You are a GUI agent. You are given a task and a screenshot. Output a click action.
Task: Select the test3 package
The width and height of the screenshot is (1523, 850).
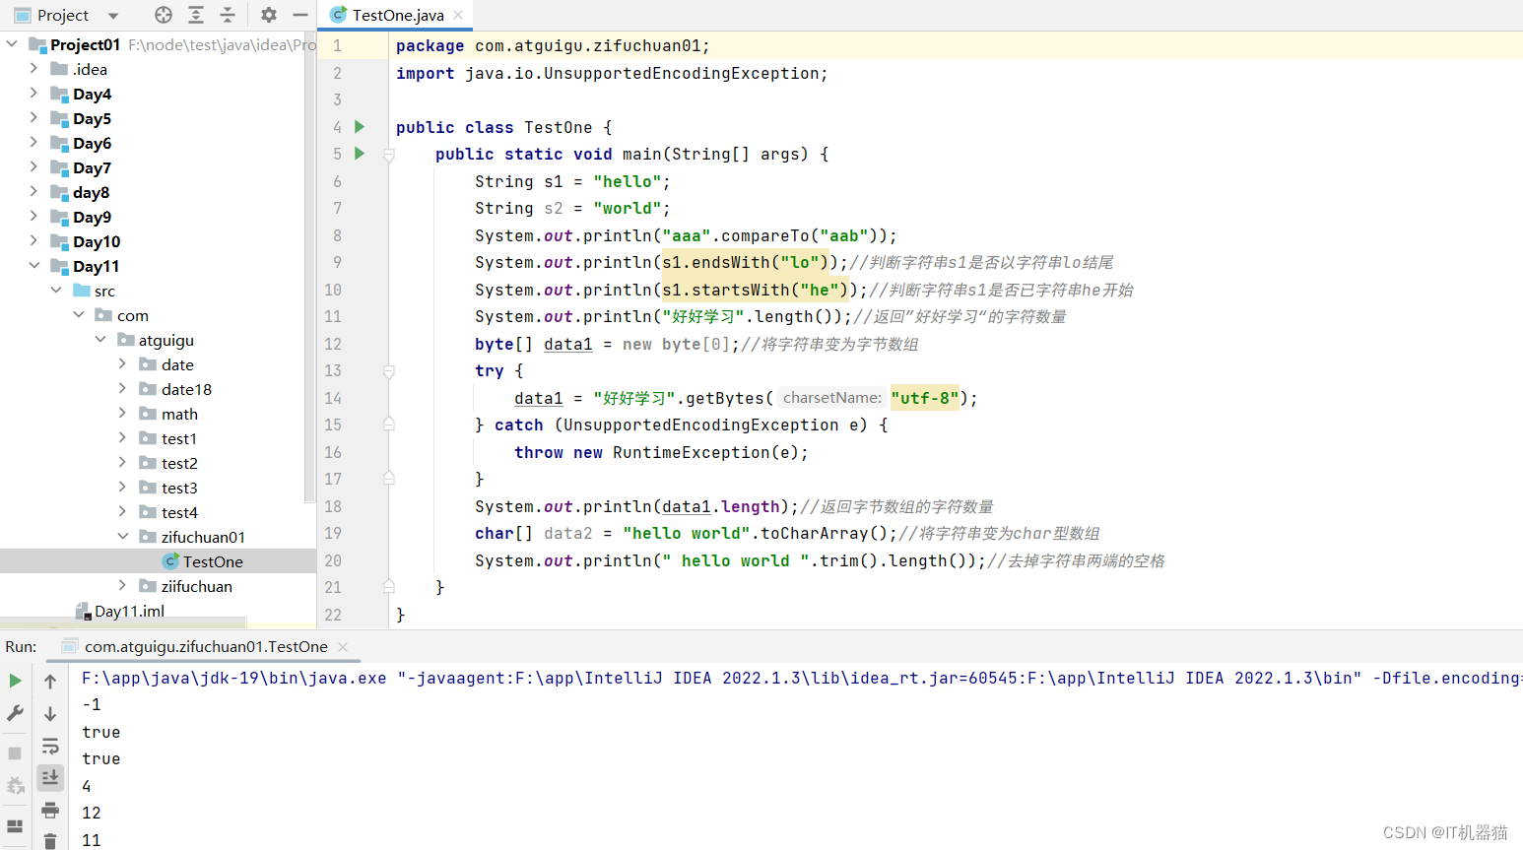tap(179, 488)
